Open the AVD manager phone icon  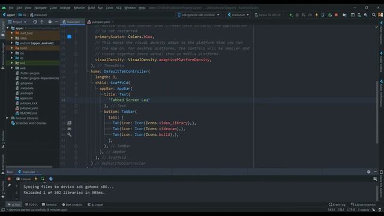click(x=359, y=15)
